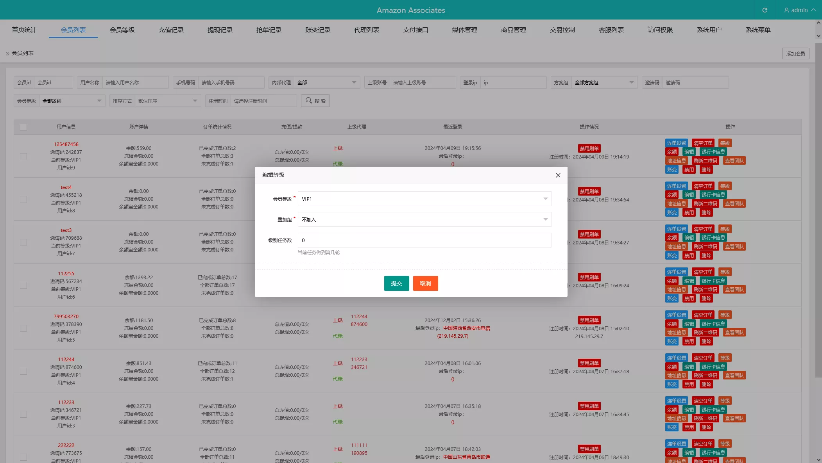
Task: Click the admin user icon
Action: click(786, 10)
